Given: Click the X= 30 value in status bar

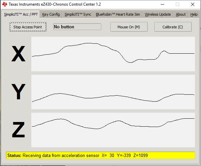Looking at the screenshot, I should pos(108,155).
